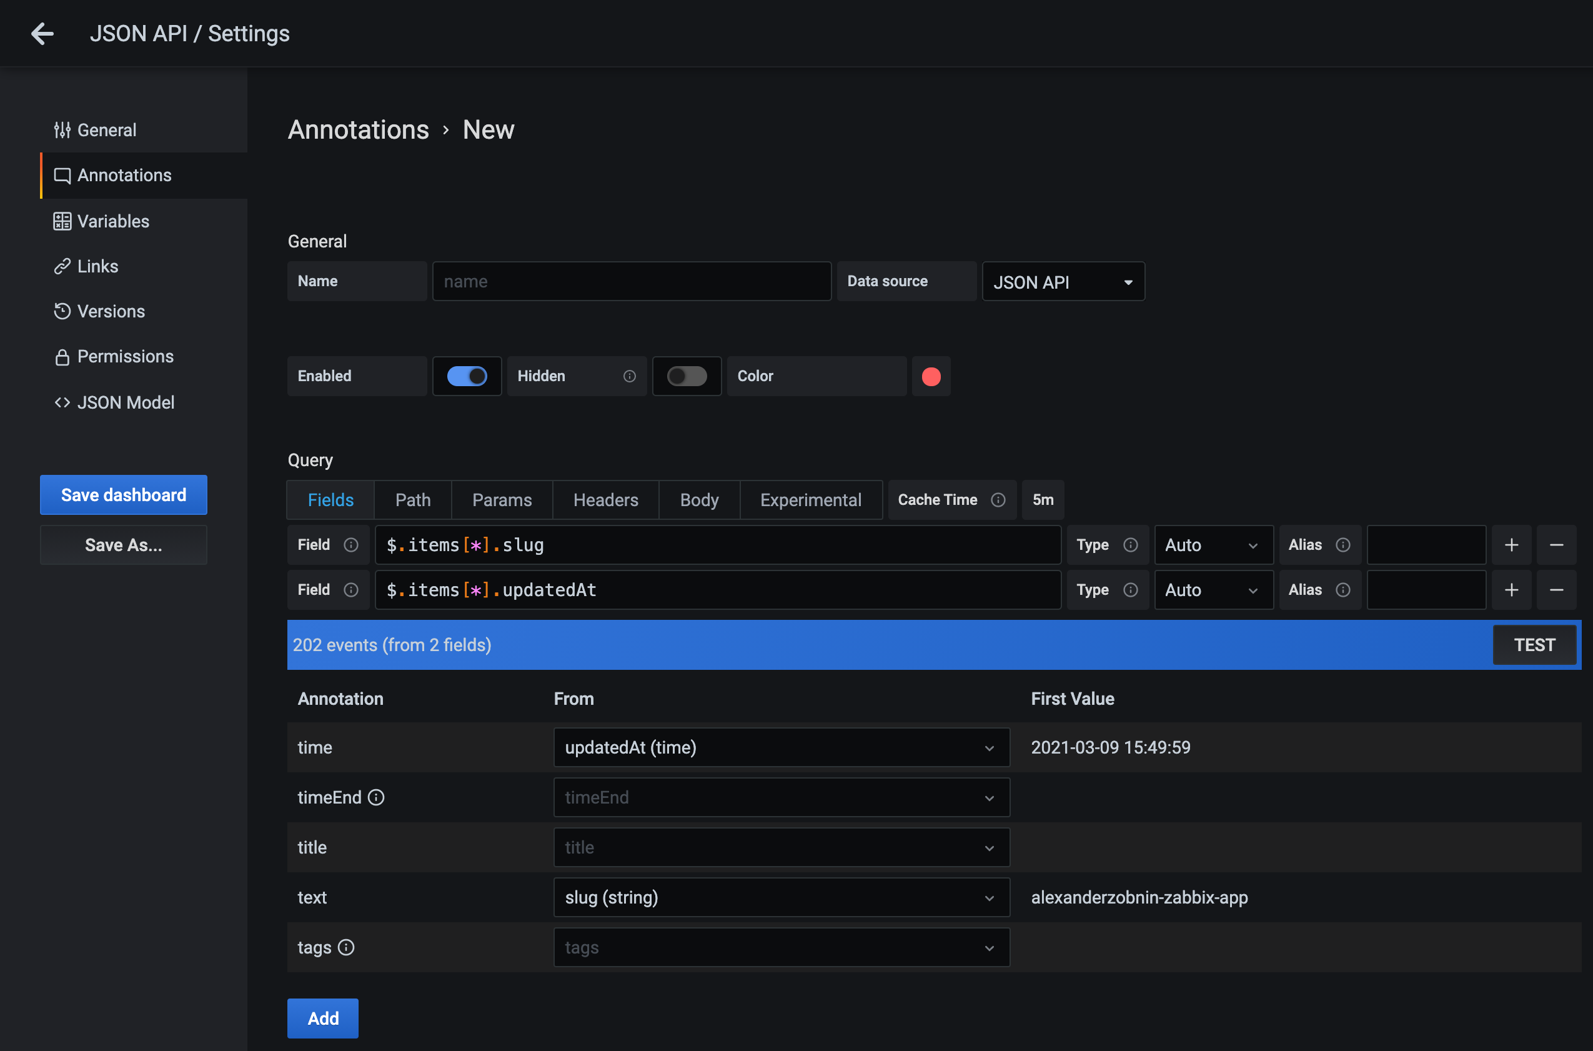Open Type dropdown for slug field
The height and width of the screenshot is (1051, 1593).
click(1213, 545)
